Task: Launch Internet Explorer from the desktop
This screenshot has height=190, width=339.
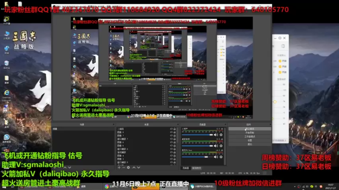Action: 6,95
